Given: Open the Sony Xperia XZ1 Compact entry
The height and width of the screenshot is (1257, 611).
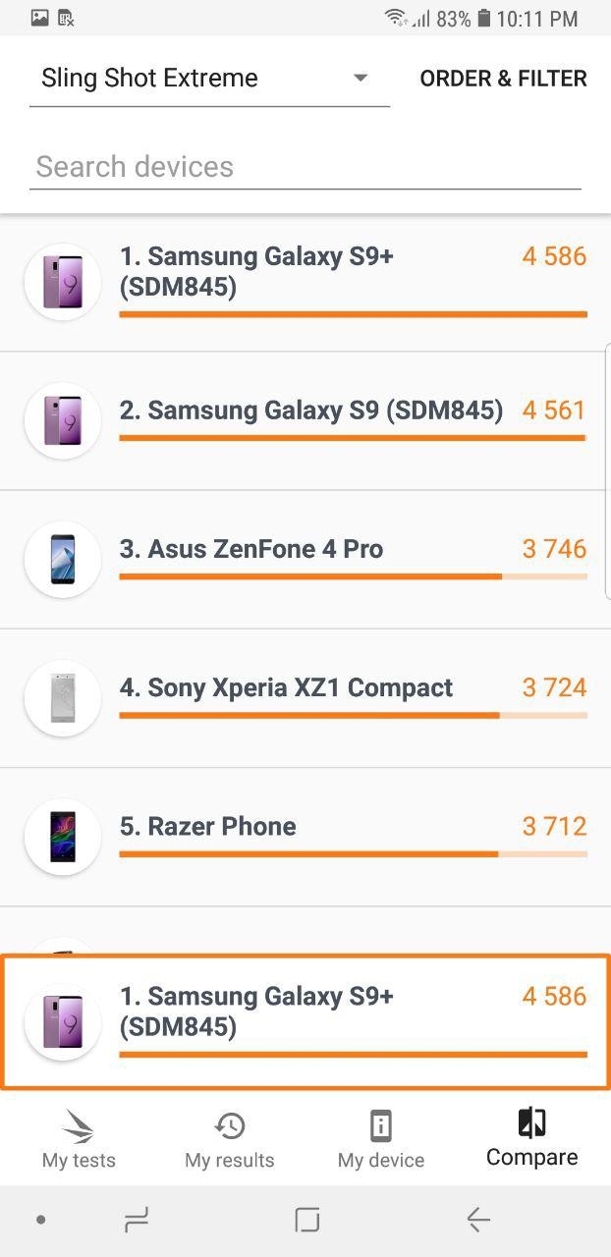Looking at the screenshot, I should [x=286, y=688].
